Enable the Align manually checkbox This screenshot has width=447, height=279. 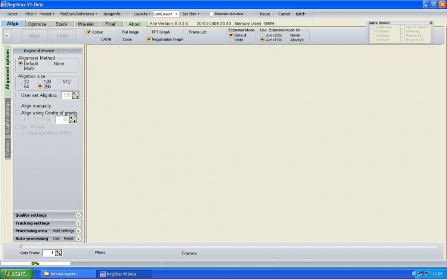click(x=18, y=106)
